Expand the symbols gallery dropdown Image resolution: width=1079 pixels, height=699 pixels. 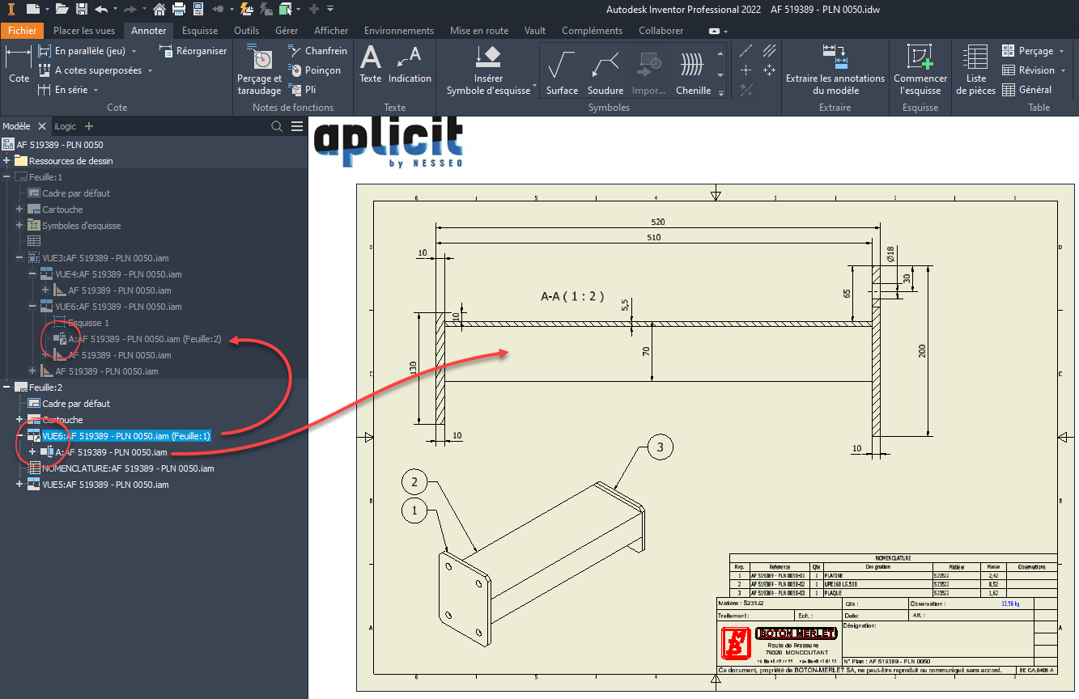[x=720, y=94]
